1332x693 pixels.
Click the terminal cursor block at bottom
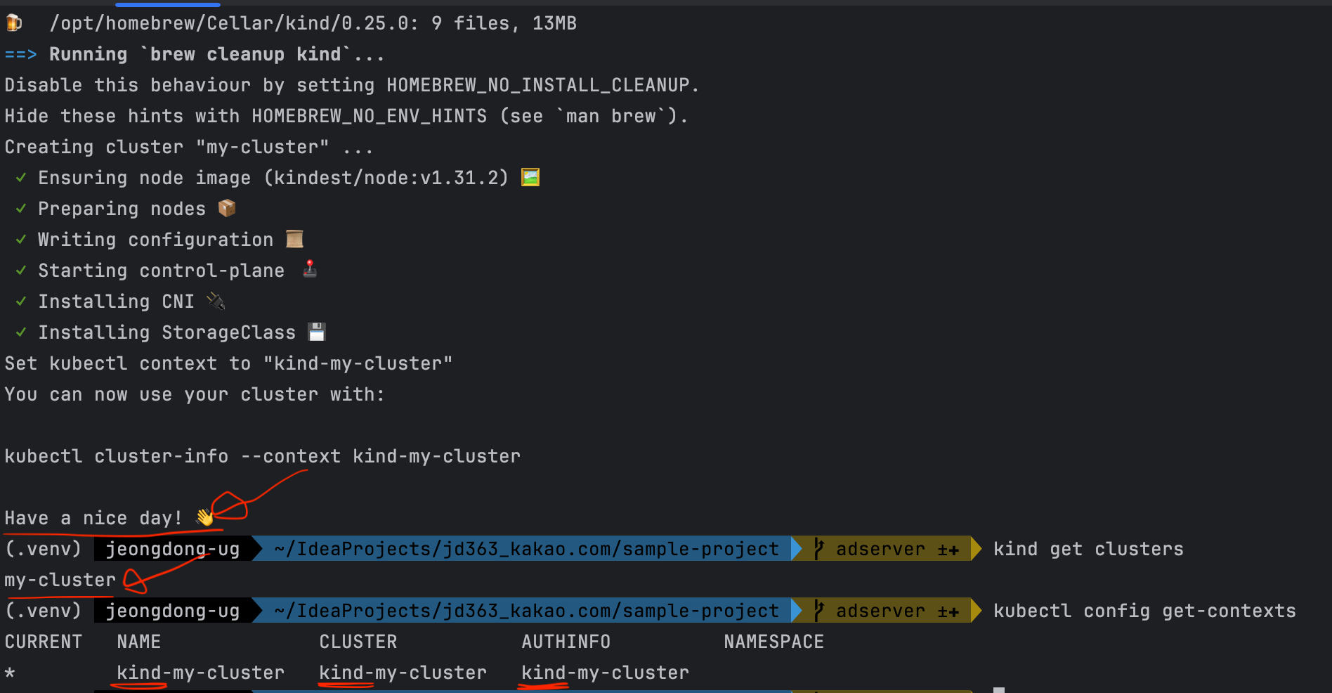[x=999, y=690]
